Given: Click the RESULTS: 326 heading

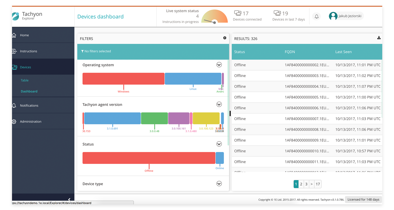Looking at the screenshot, I should [x=246, y=39].
